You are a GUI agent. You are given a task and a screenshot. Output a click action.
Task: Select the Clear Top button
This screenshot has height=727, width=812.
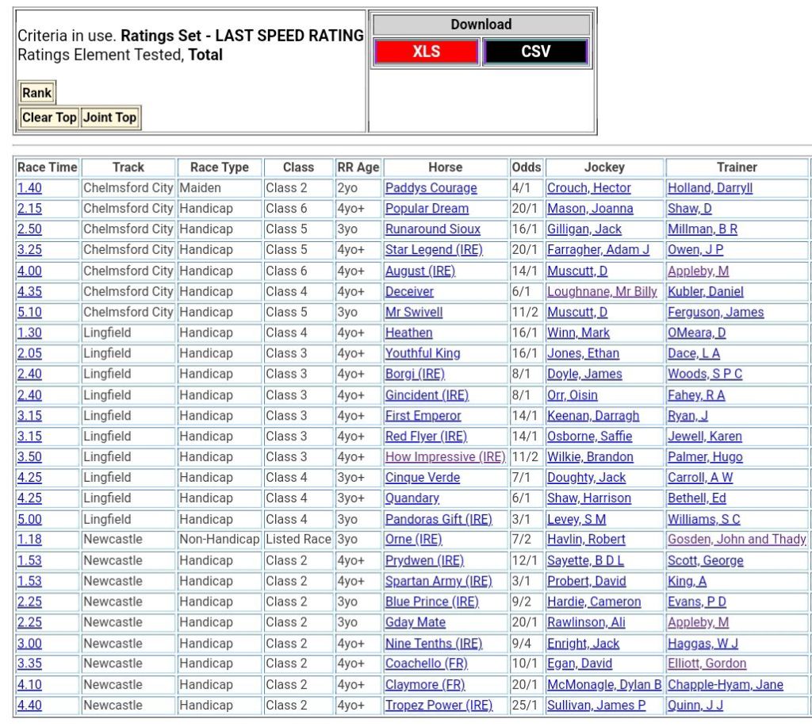(49, 117)
